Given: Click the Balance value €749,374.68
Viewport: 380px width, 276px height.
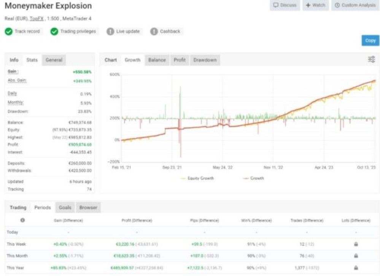Looking at the screenshot, I should pos(80,122).
